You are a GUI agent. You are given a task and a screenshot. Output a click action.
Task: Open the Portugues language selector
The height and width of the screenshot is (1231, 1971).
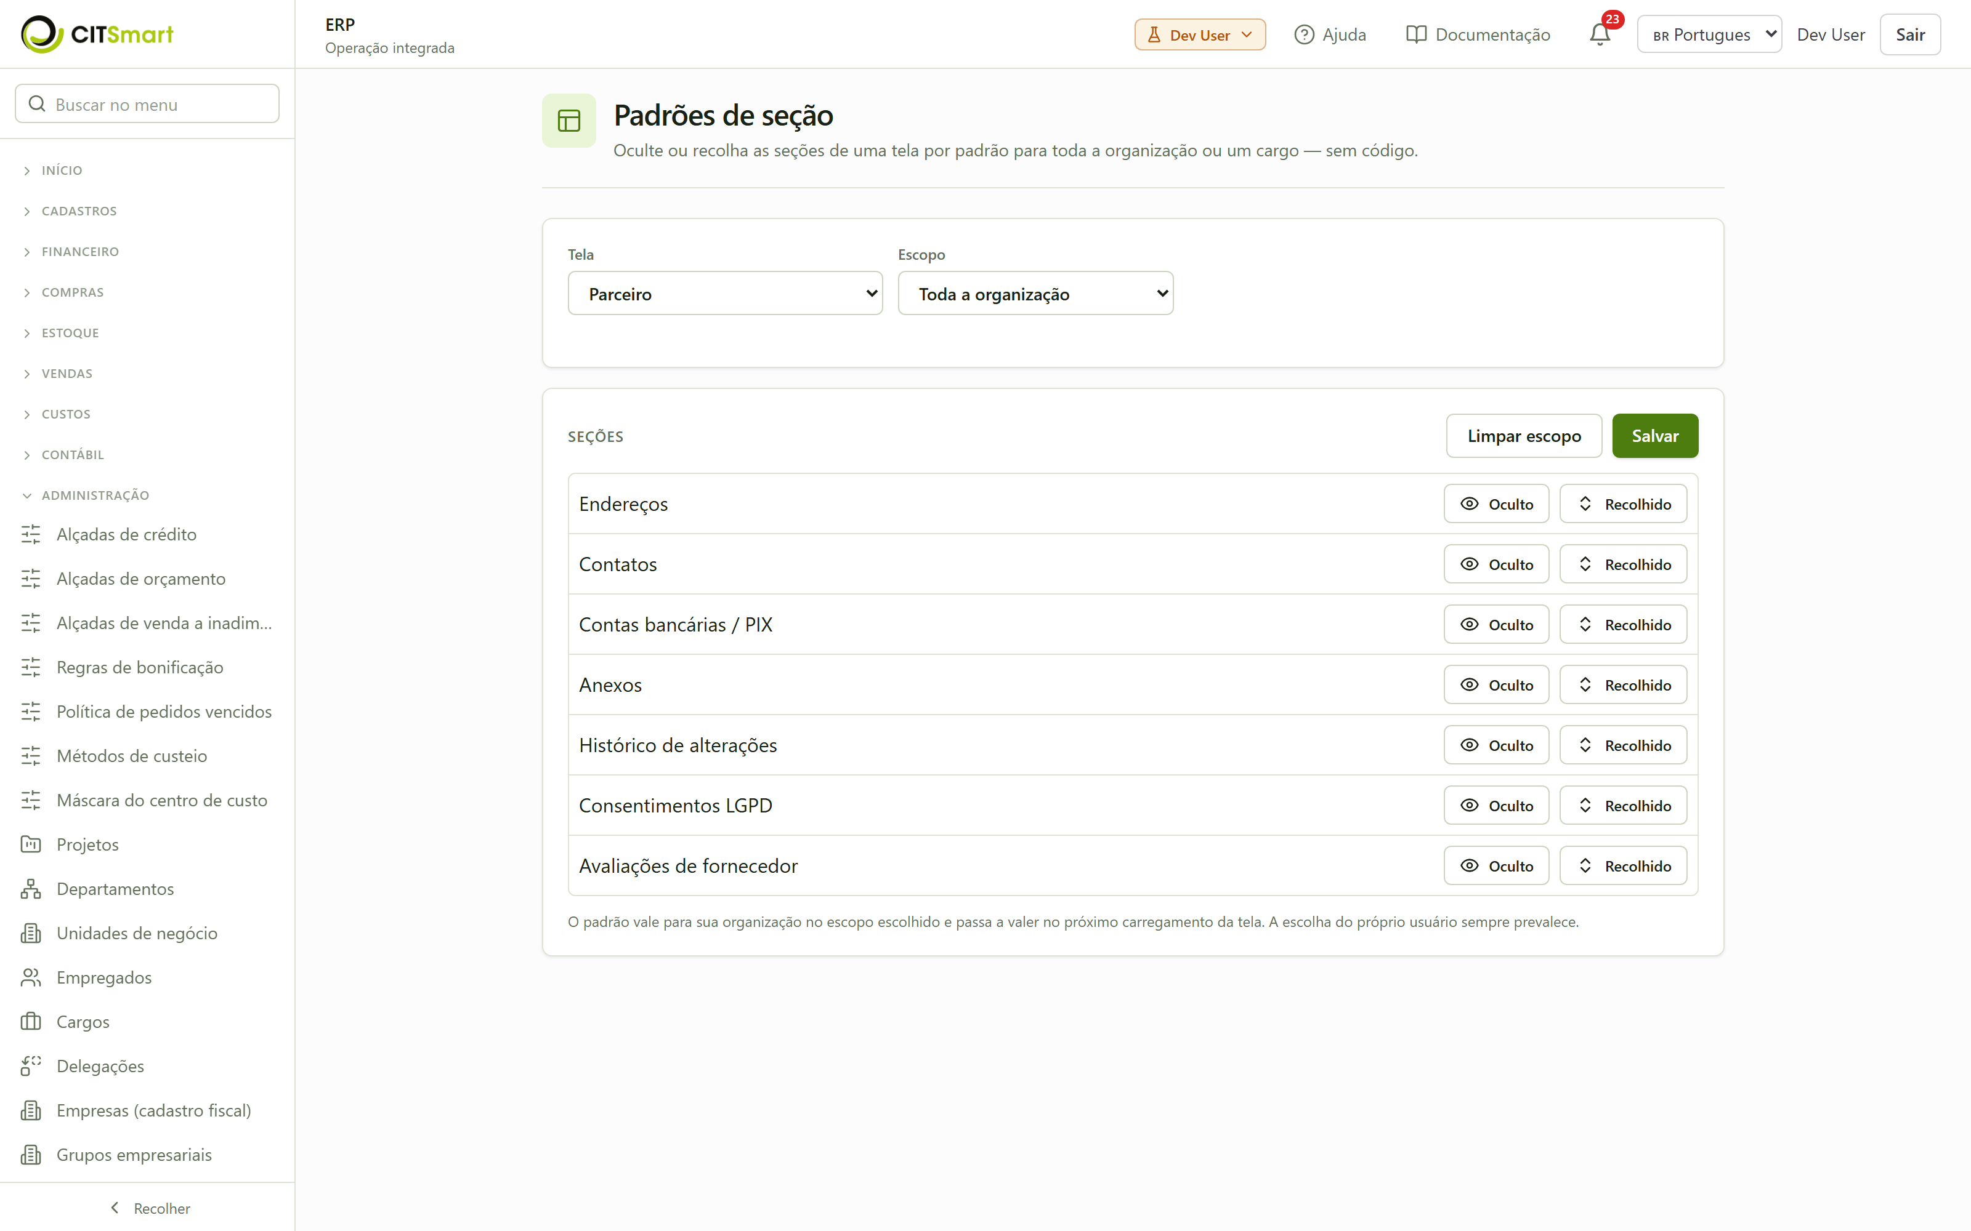(1709, 34)
